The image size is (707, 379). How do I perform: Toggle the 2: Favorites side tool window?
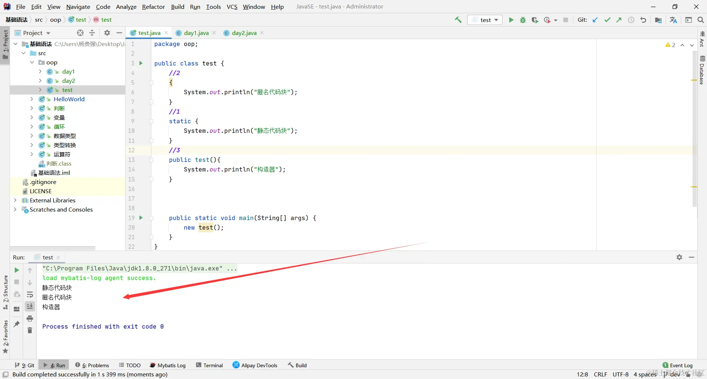[x=5, y=336]
